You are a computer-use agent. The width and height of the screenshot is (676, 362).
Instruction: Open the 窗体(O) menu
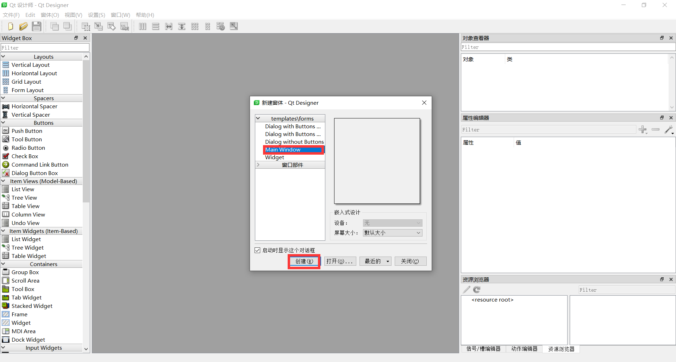pos(50,15)
